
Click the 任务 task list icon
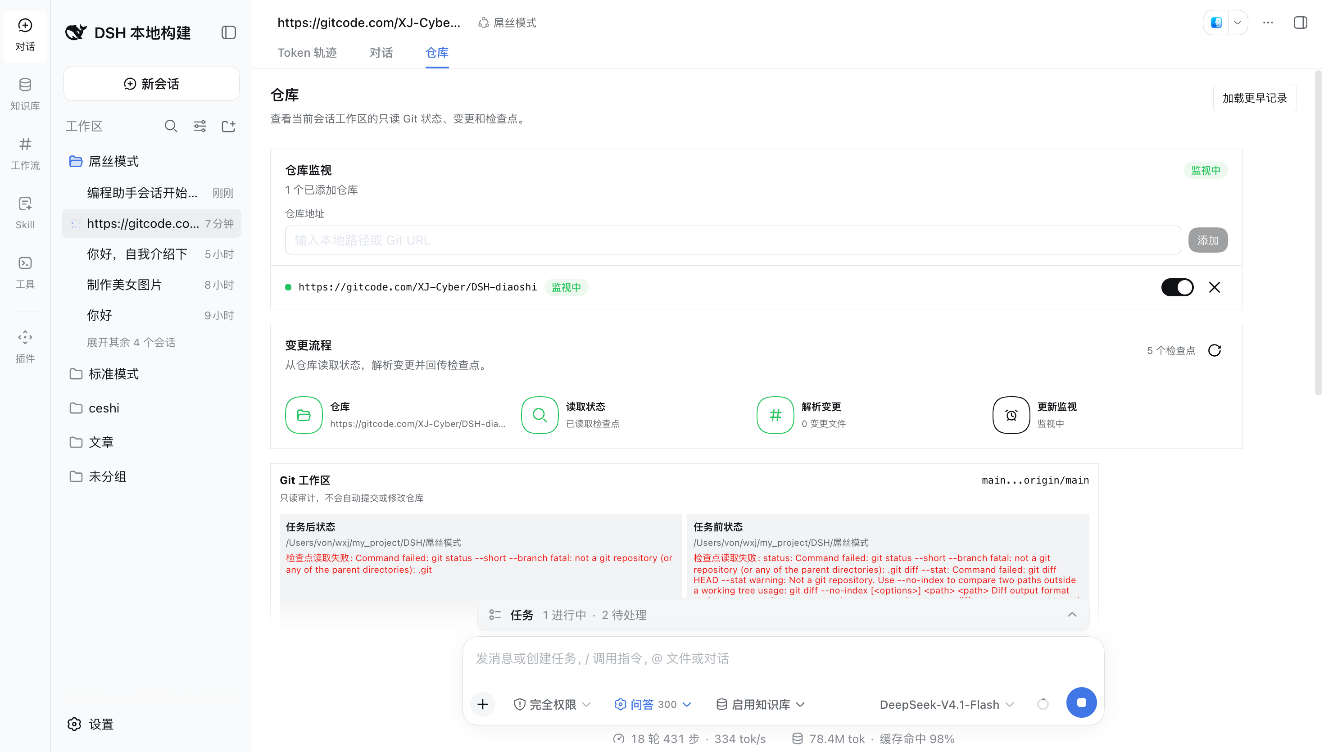(x=494, y=615)
